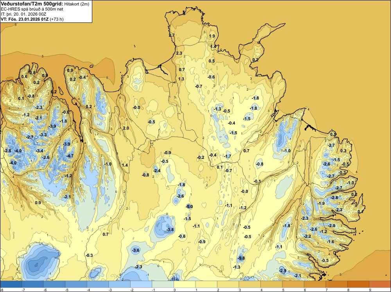Click the -3.4 temperature value
391x292 pixels.
coord(39,151)
